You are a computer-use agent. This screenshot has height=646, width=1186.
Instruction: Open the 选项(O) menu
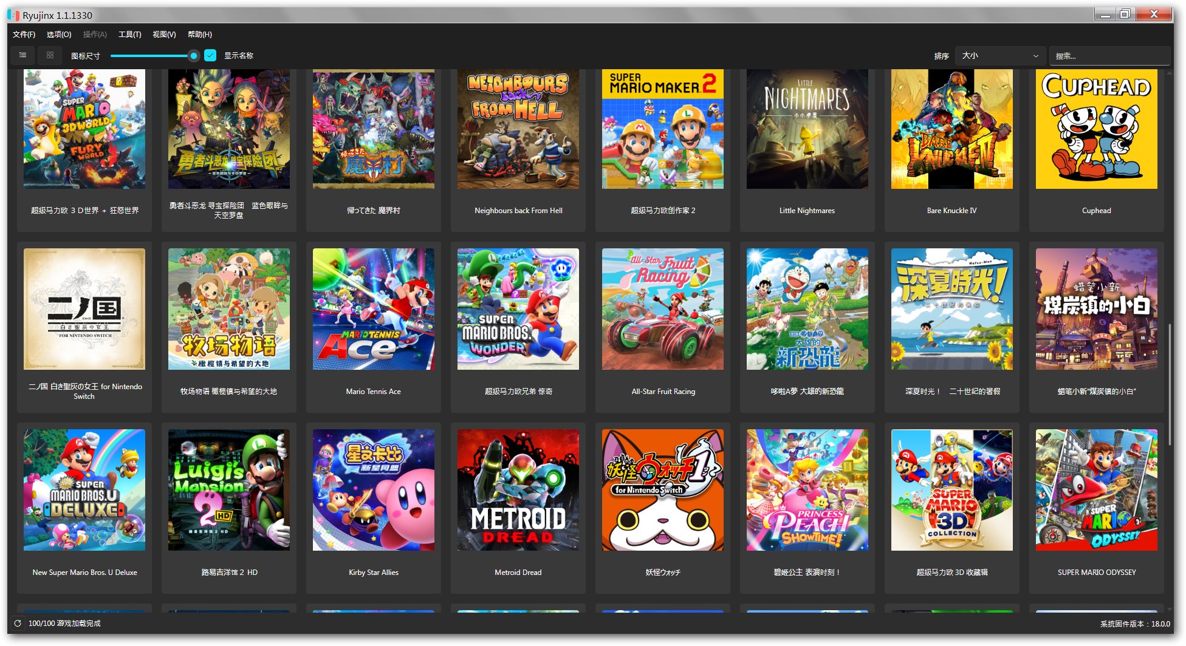pos(59,35)
